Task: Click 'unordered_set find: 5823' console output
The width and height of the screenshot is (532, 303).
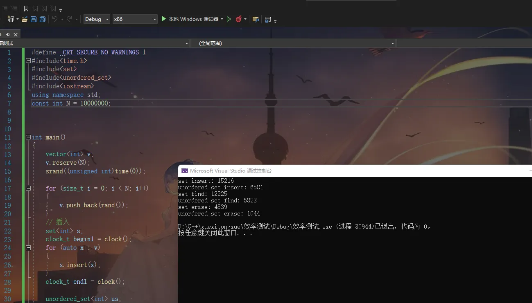Action: pos(217,200)
